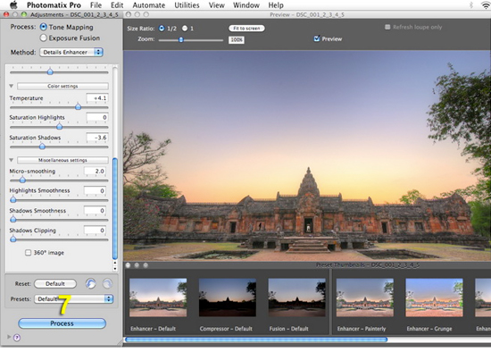Select Enhancer - Grunge preset thumbnail

tap(434, 298)
